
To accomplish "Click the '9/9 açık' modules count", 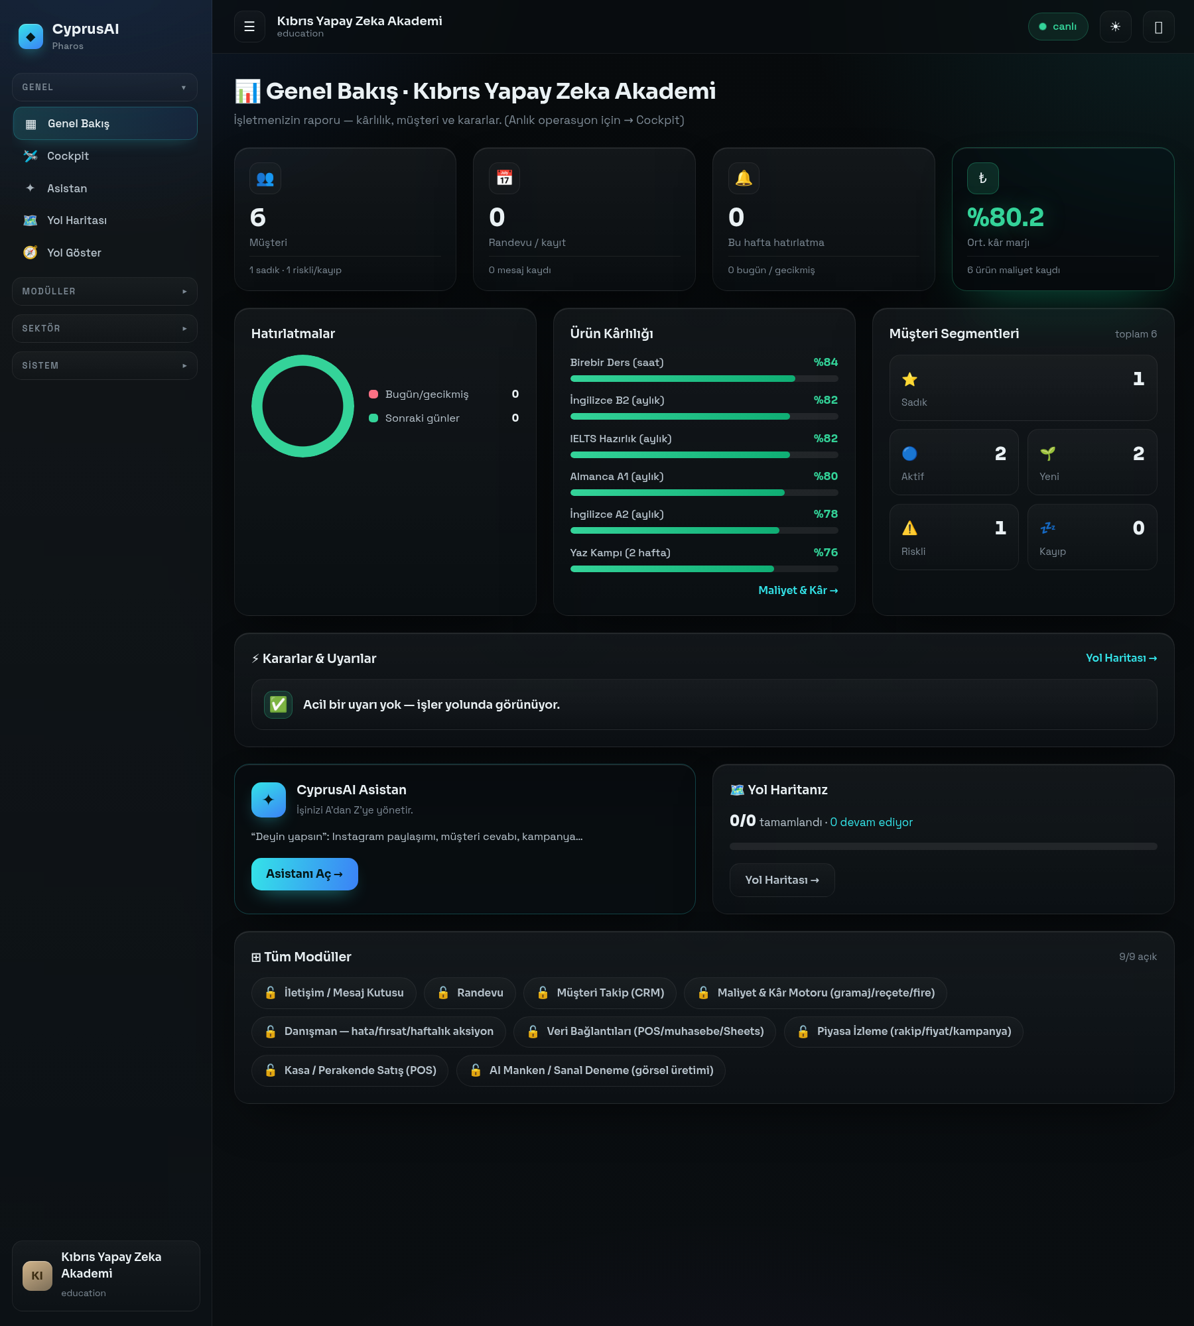I will tap(1138, 957).
